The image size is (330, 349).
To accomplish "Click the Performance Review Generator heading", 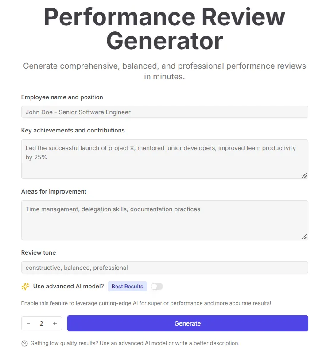I will point(164,29).
